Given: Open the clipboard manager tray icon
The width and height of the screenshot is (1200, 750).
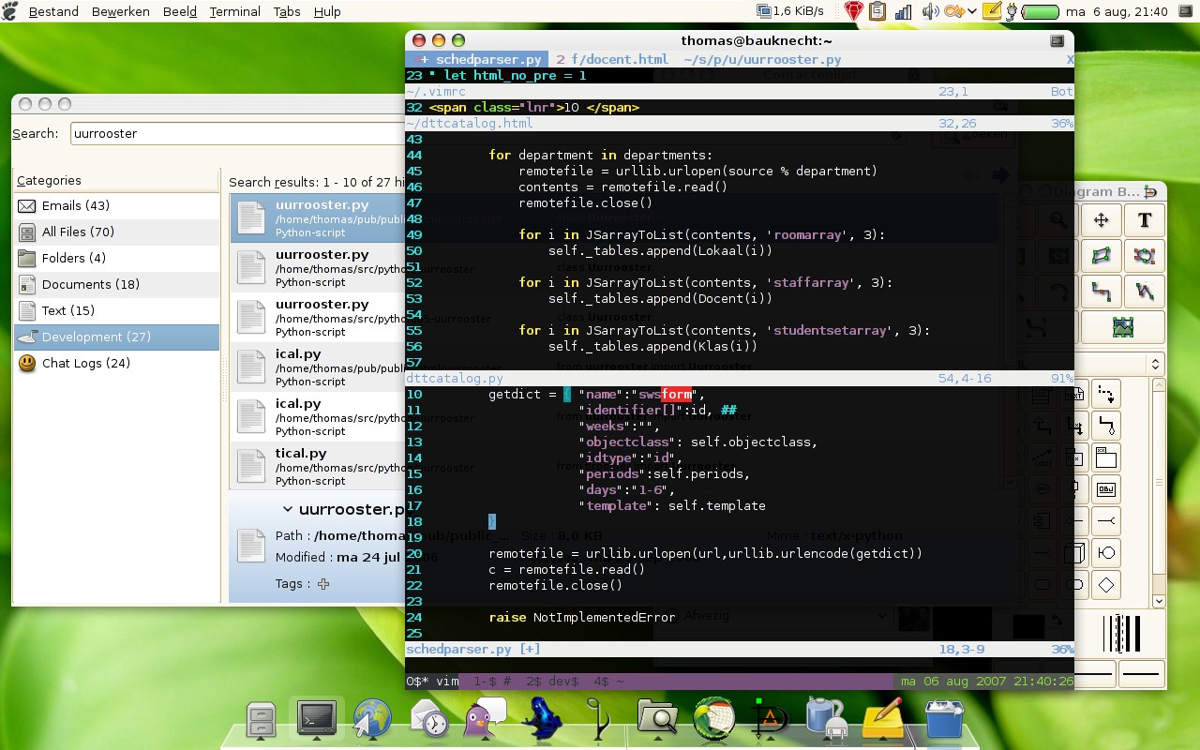Looking at the screenshot, I should pyautogui.click(x=877, y=11).
